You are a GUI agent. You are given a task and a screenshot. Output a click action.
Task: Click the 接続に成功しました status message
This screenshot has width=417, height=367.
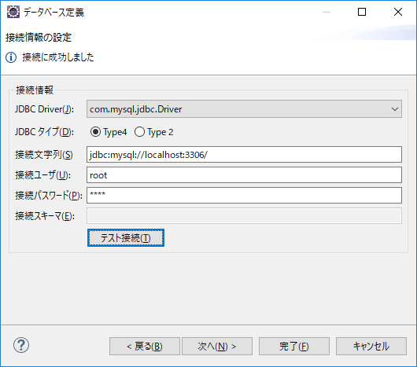click(x=58, y=57)
